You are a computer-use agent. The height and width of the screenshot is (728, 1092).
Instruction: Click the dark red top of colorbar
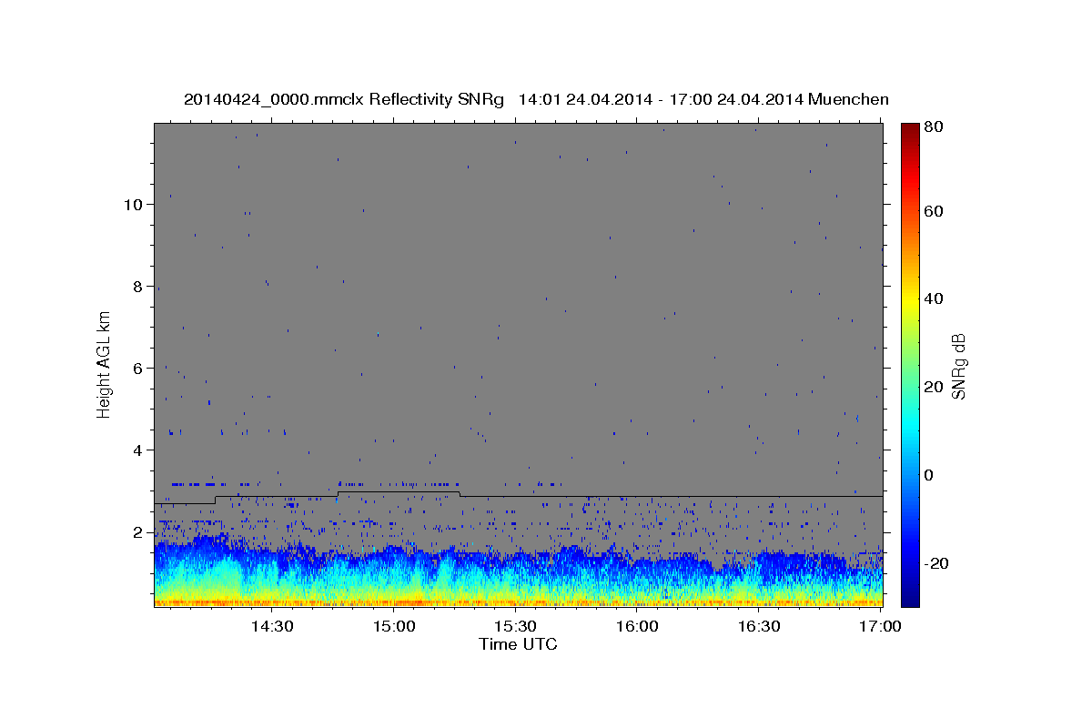point(909,129)
